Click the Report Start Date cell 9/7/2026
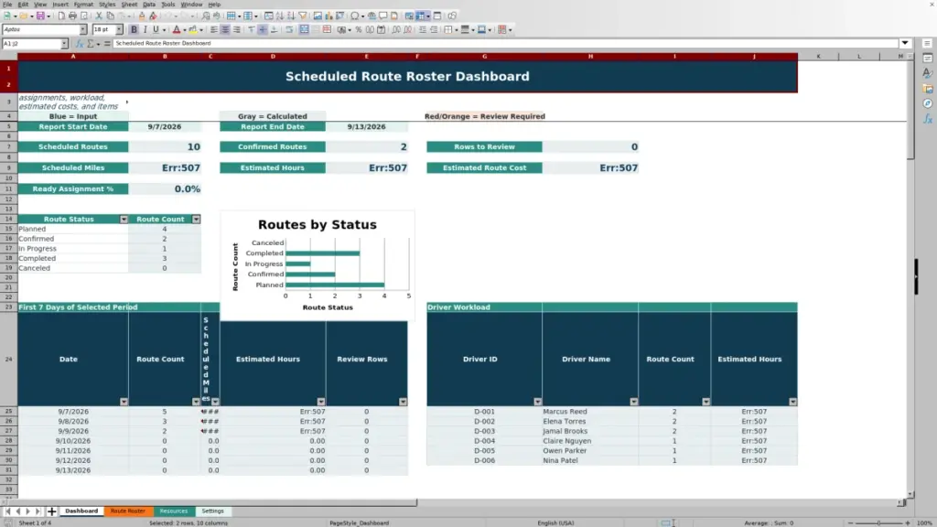The width and height of the screenshot is (937, 527). 165,126
